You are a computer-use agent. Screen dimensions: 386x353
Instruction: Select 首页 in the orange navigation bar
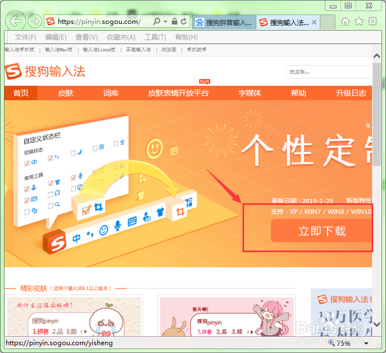[21, 93]
